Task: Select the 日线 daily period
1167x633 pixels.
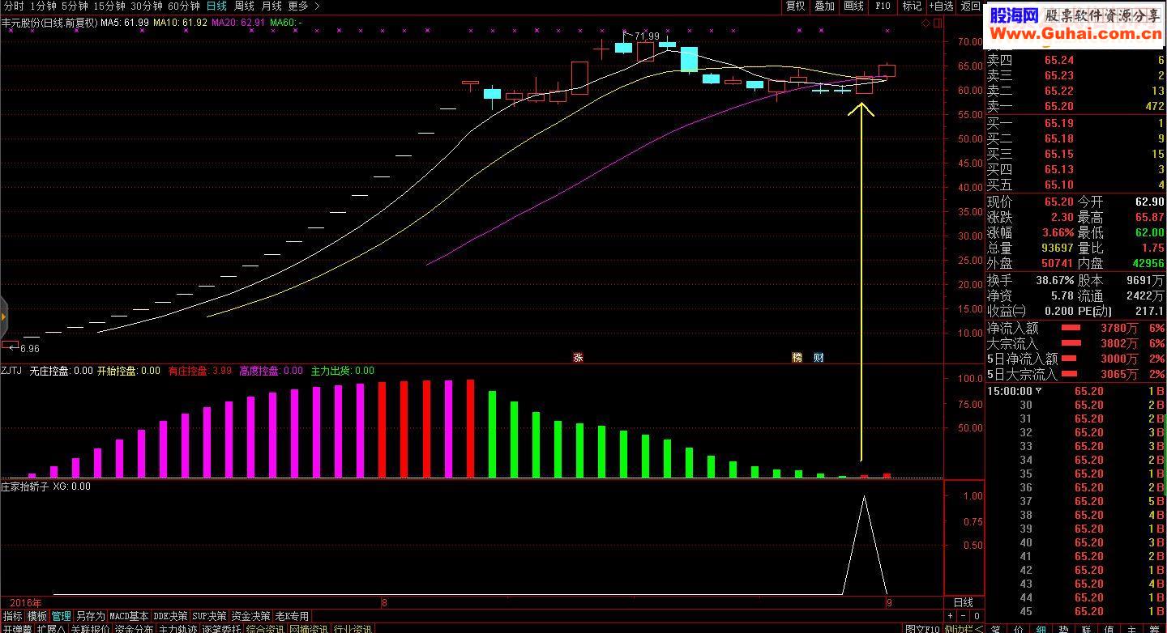Action: [216, 6]
